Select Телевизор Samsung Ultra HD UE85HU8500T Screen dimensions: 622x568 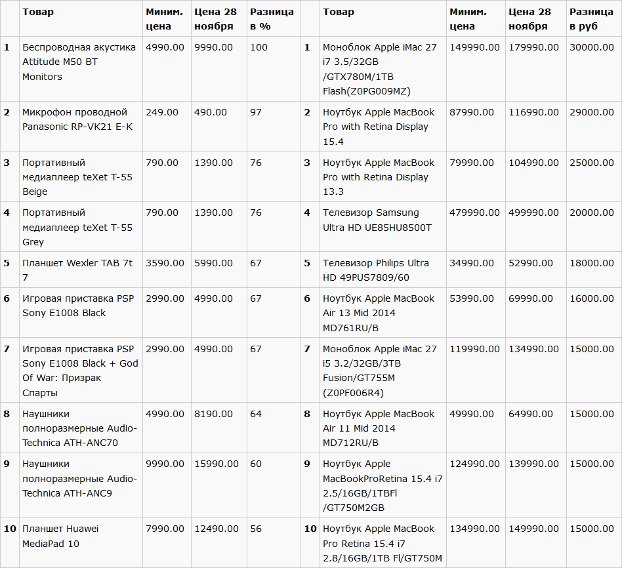pyautogui.click(x=377, y=220)
